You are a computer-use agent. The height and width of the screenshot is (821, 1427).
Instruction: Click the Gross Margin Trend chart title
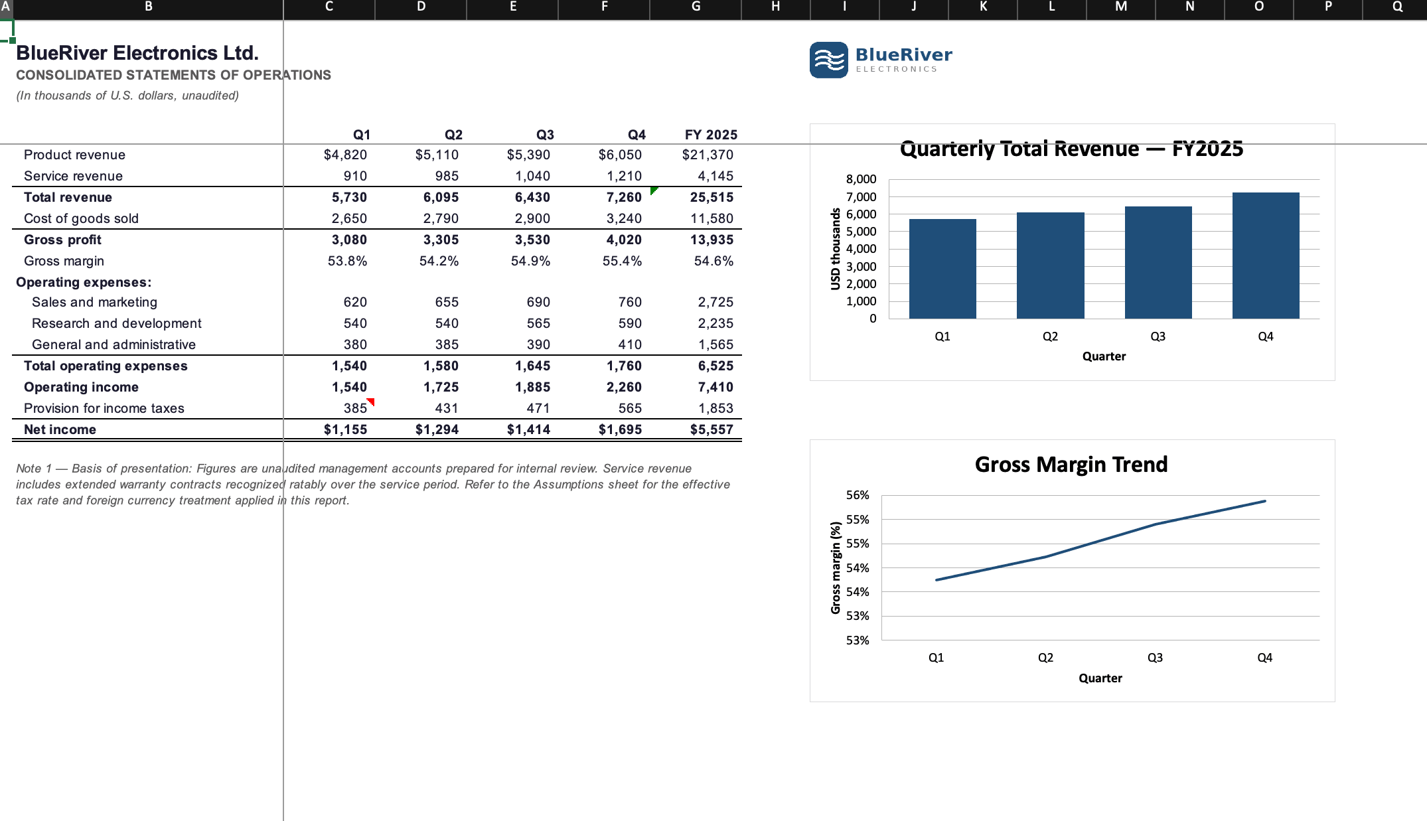pyautogui.click(x=1071, y=464)
